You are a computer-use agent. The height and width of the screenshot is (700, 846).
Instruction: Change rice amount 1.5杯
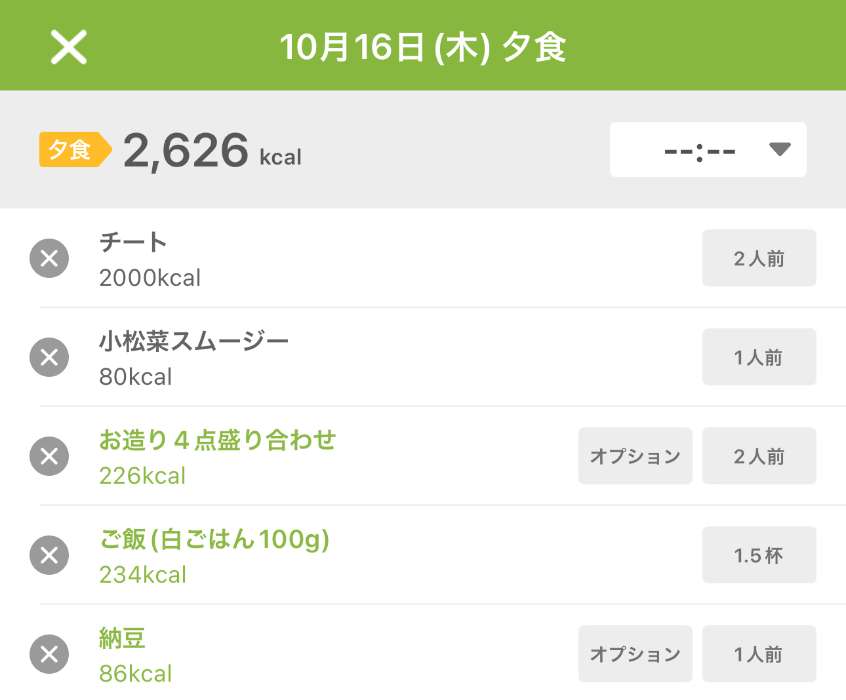point(759,555)
